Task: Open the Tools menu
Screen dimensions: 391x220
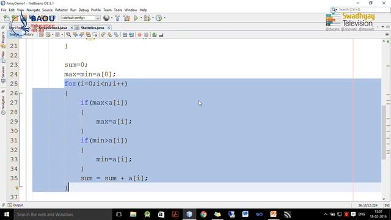Action: (x=118, y=10)
